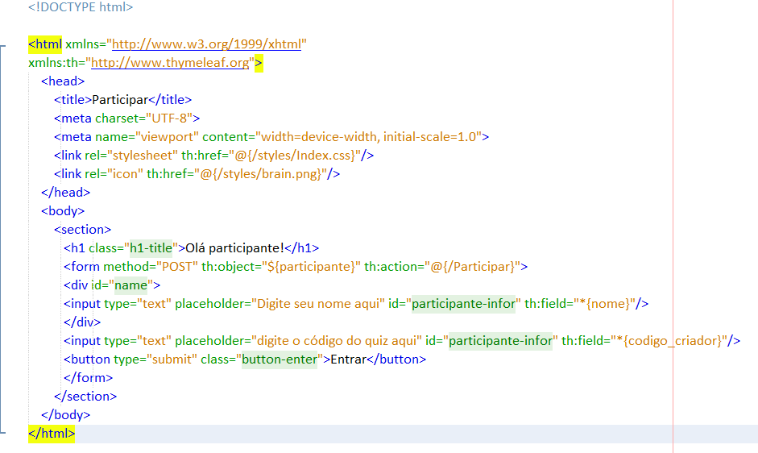Click the button-enter class value
This screenshot has width=758, height=453.
pyautogui.click(x=280, y=359)
